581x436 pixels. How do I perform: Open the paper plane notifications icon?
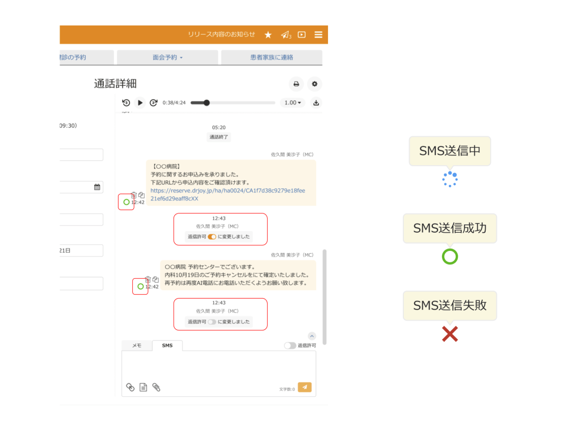[285, 35]
